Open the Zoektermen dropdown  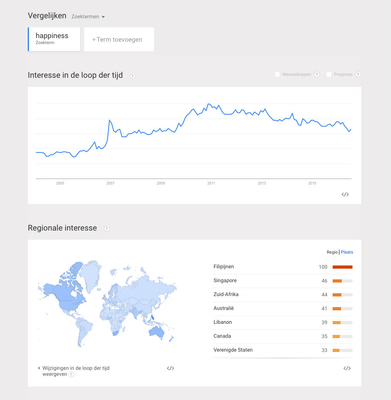pyautogui.click(x=88, y=17)
